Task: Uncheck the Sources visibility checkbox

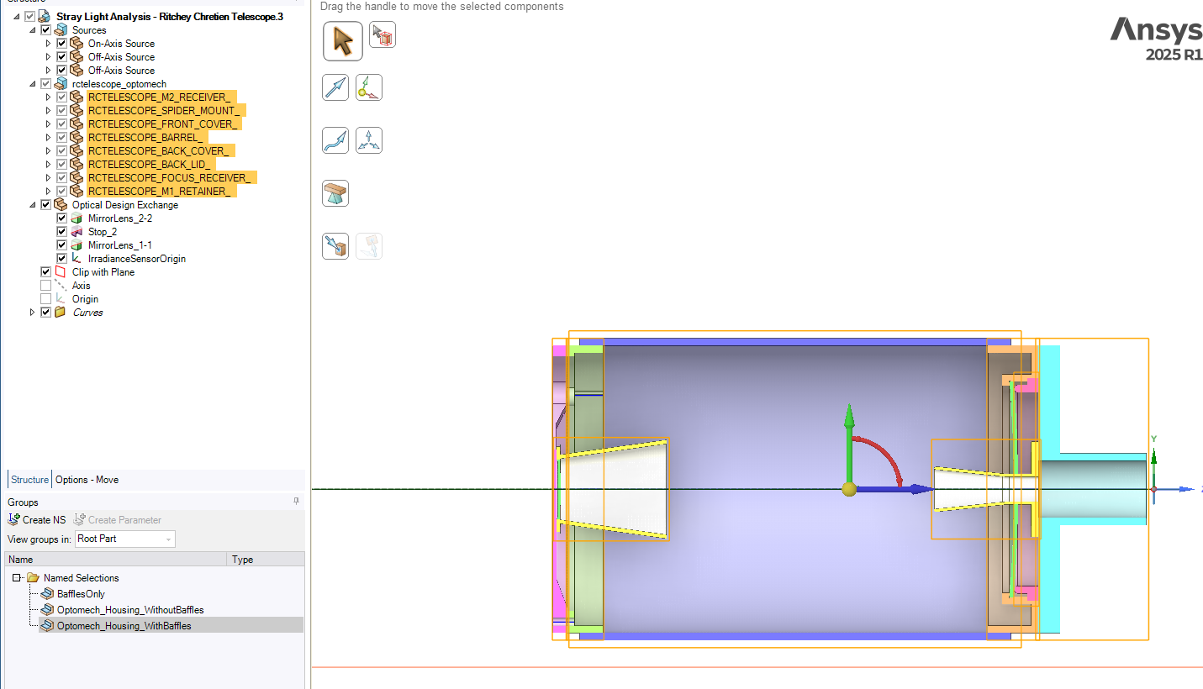Action: click(x=45, y=30)
